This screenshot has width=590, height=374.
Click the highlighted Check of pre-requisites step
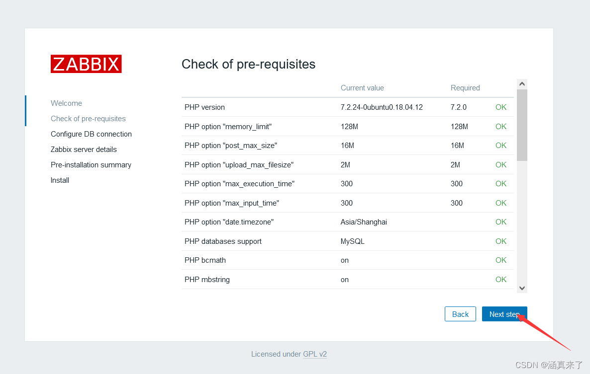(x=88, y=118)
